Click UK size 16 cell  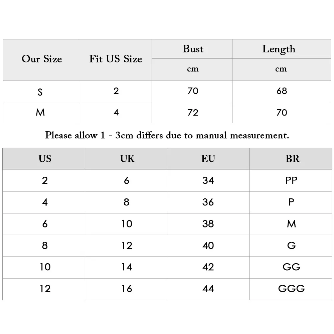(x=126, y=289)
